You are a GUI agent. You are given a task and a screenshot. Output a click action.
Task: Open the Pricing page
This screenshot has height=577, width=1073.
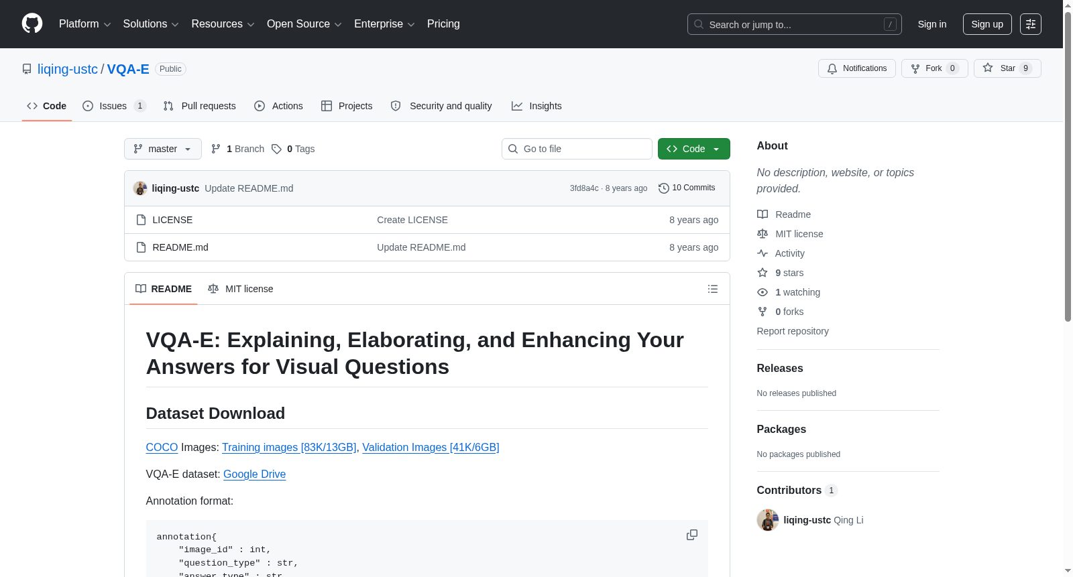[443, 24]
